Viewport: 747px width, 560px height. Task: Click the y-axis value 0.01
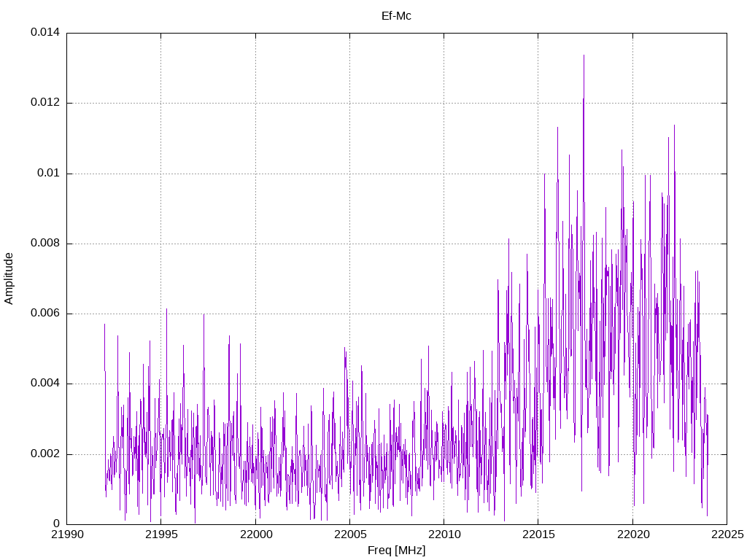pyautogui.click(x=49, y=173)
